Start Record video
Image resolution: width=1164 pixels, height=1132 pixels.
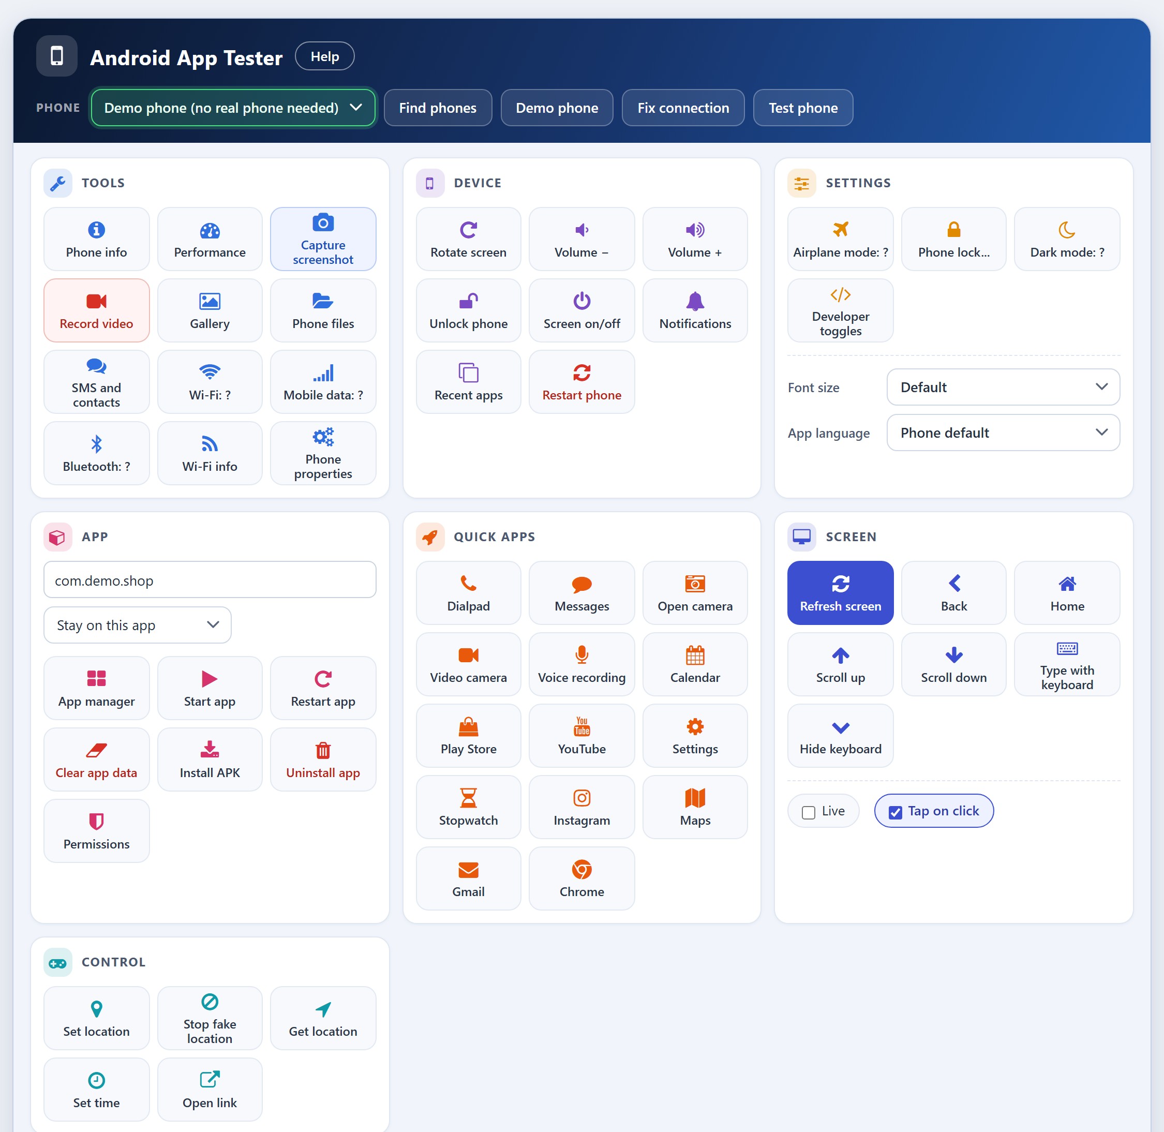pyautogui.click(x=96, y=310)
